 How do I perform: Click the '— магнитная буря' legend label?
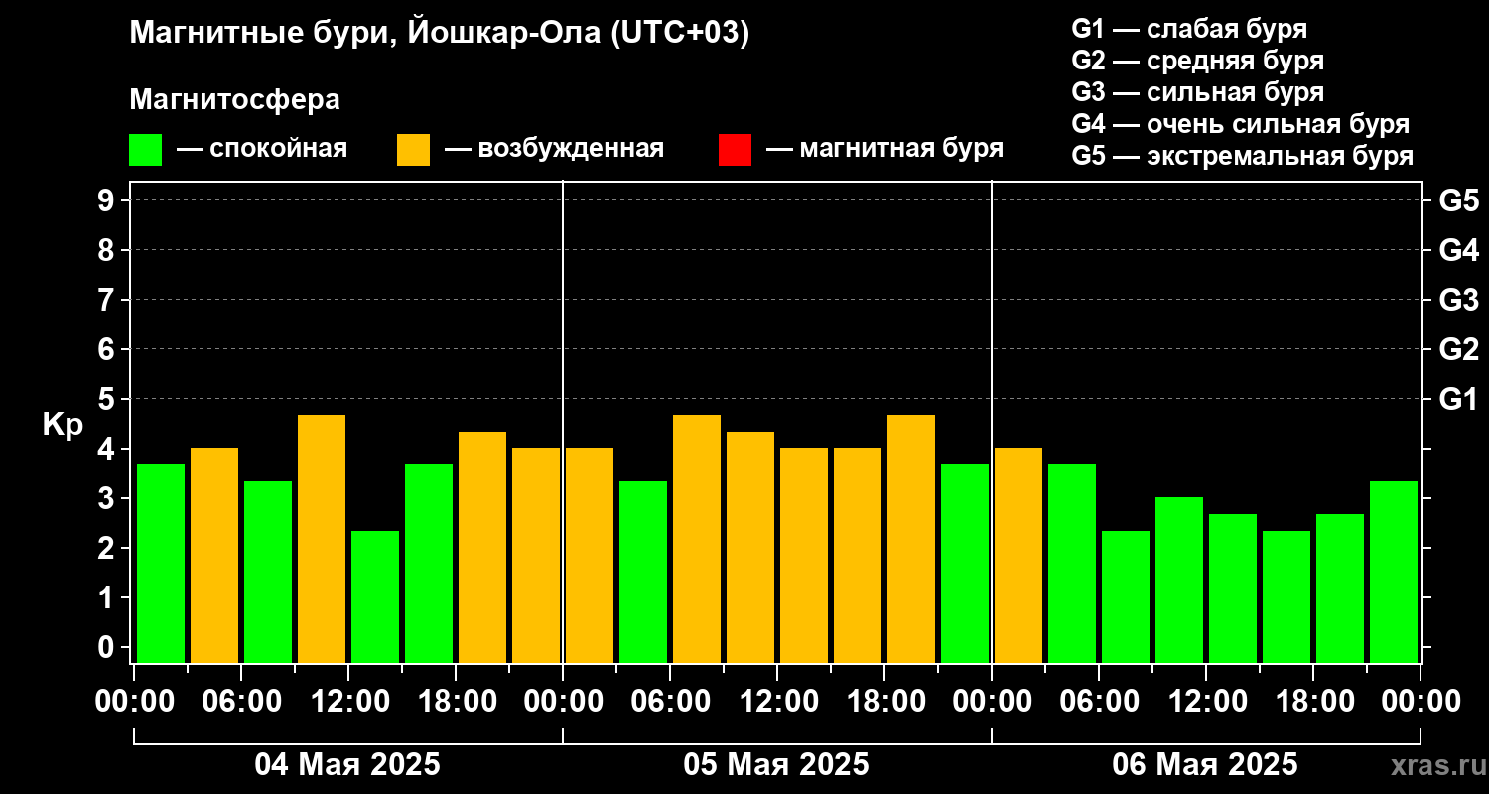885,149
